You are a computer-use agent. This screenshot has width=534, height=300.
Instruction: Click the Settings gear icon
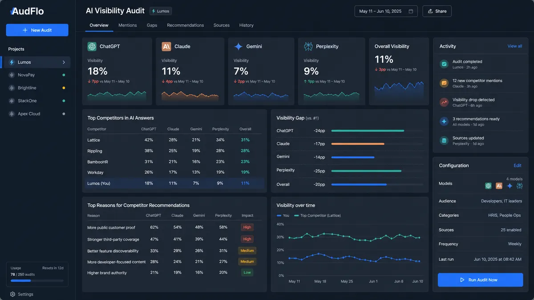12,294
